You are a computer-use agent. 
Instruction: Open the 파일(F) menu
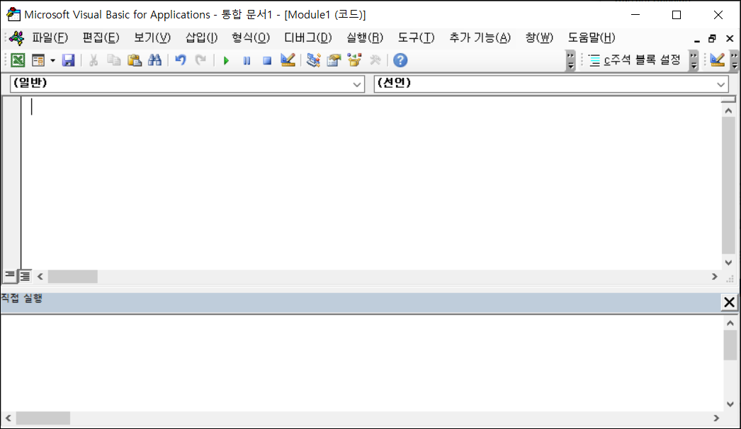click(50, 38)
